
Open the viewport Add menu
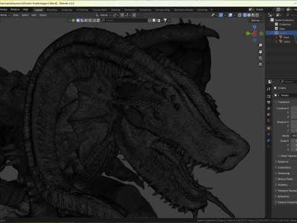34,15
